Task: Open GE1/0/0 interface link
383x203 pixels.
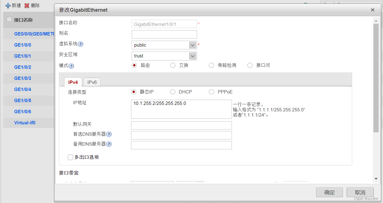Action: click(23, 45)
